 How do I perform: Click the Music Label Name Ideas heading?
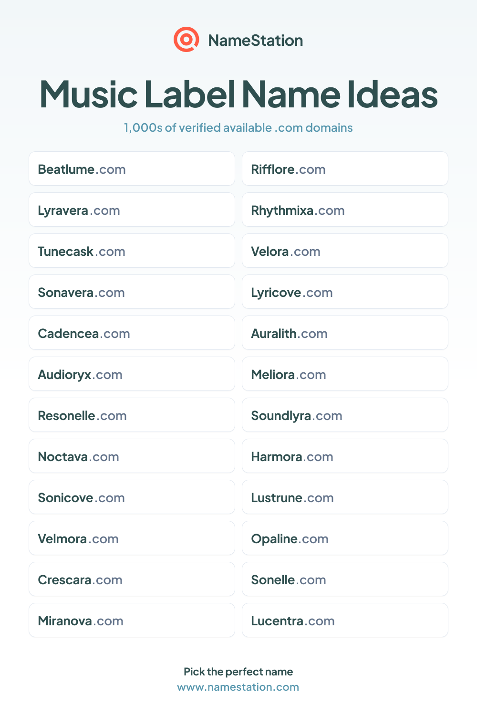[x=238, y=94]
